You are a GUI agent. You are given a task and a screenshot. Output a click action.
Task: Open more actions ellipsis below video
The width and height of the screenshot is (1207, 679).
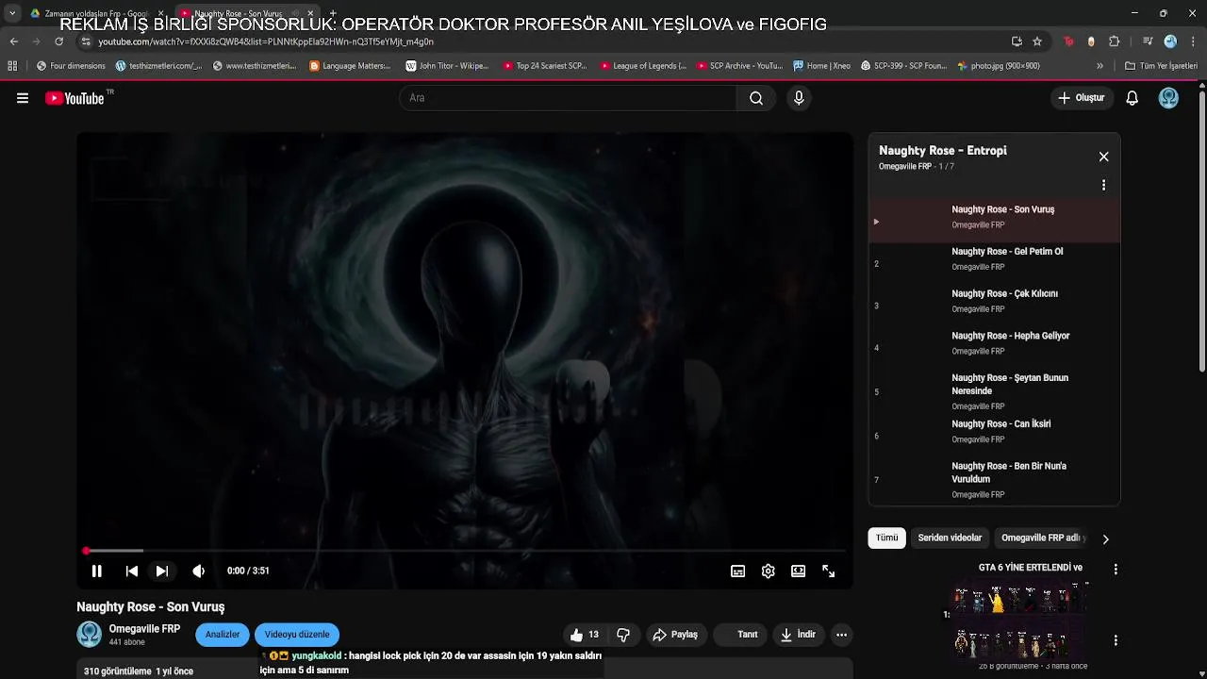[842, 635]
